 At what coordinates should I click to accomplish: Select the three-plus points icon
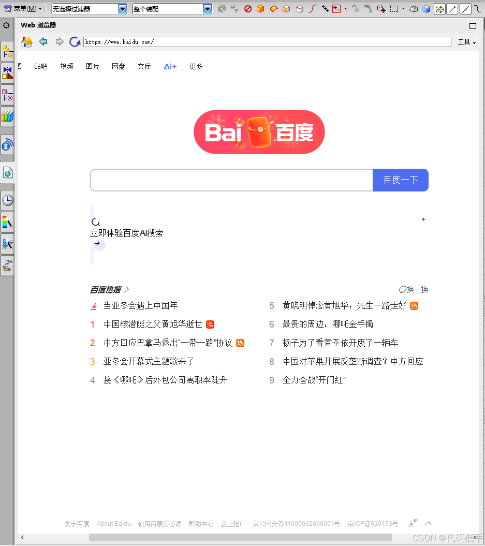325,9
